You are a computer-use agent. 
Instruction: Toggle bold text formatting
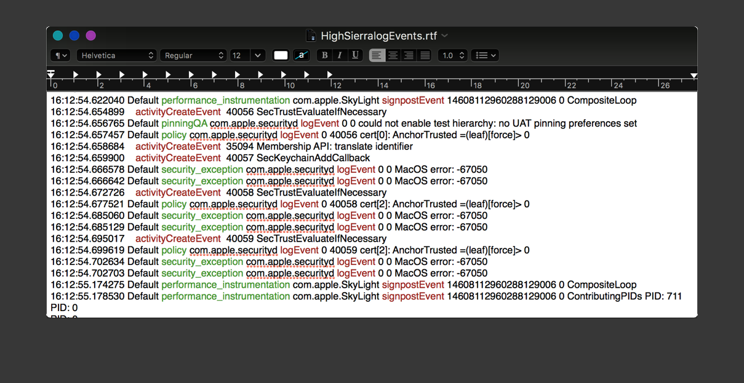(x=325, y=55)
